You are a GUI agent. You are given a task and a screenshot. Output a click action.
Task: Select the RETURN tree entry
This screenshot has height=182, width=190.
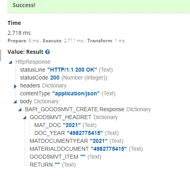[53, 165]
